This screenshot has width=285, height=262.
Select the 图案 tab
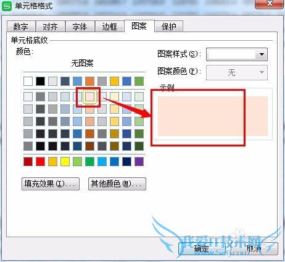point(139,26)
